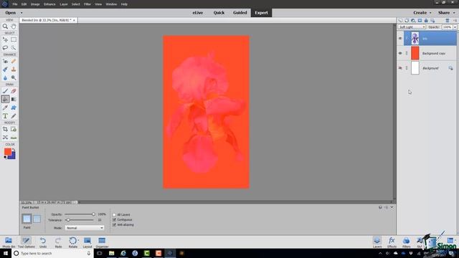Screen dimensions: 459x258
Task: Select the Type tool
Action: pos(5,116)
